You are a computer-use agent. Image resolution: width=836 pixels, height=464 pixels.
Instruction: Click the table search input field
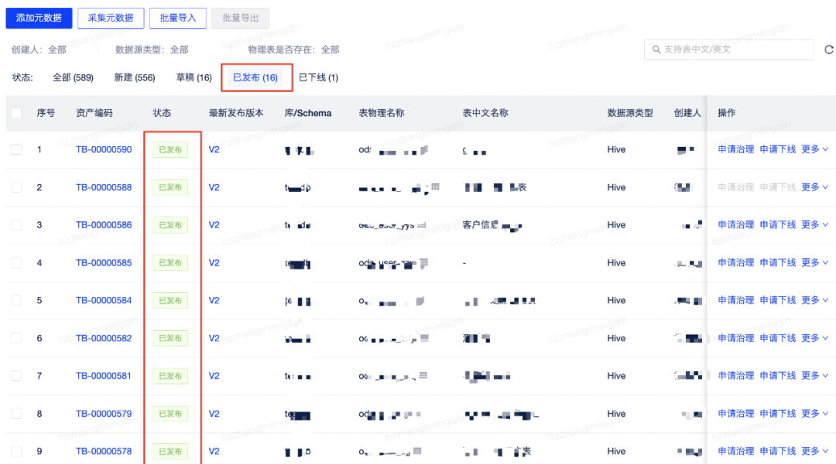pos(728,49)
